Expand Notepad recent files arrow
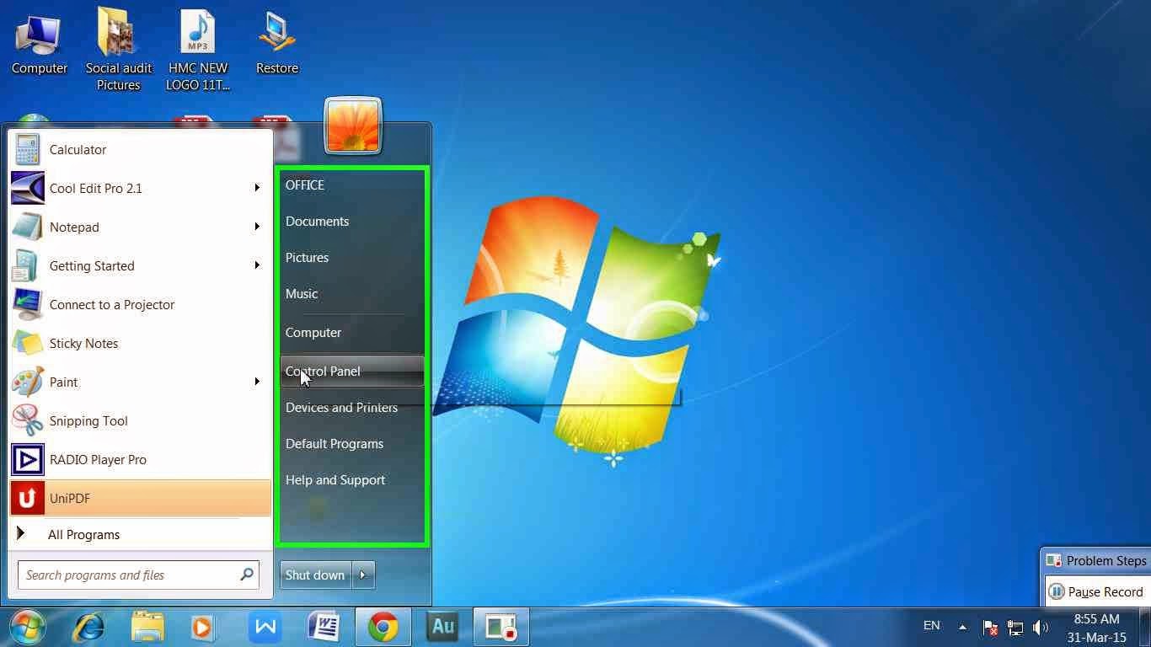Viewport: 1151px width, 647px height. 257,227
